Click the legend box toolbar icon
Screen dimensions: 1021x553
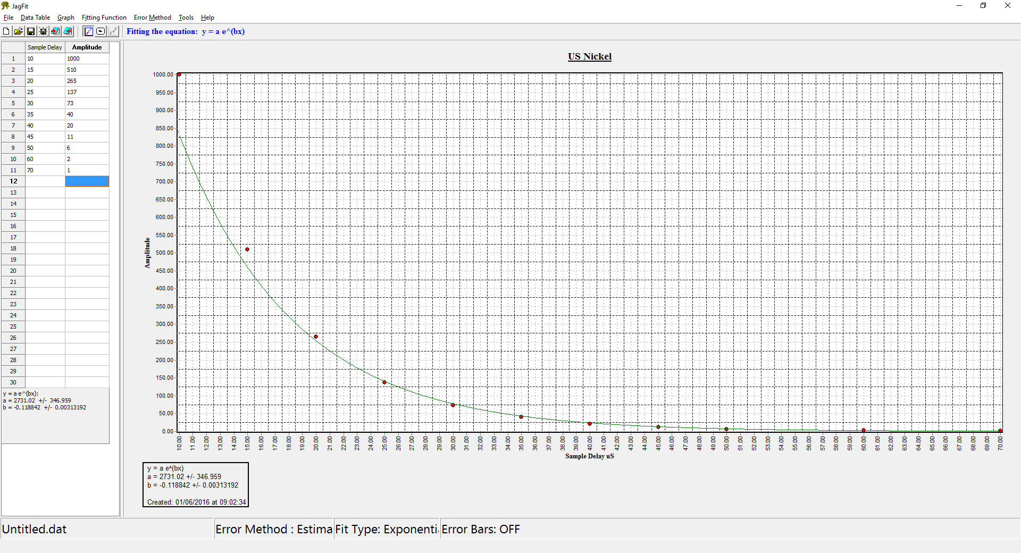101,31
